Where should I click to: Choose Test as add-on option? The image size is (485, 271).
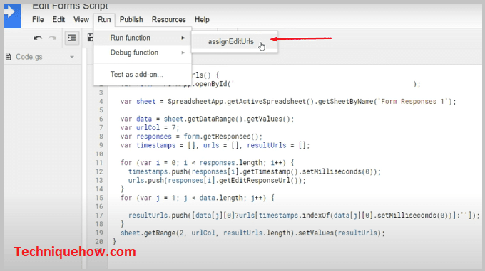tap(143, 74)
